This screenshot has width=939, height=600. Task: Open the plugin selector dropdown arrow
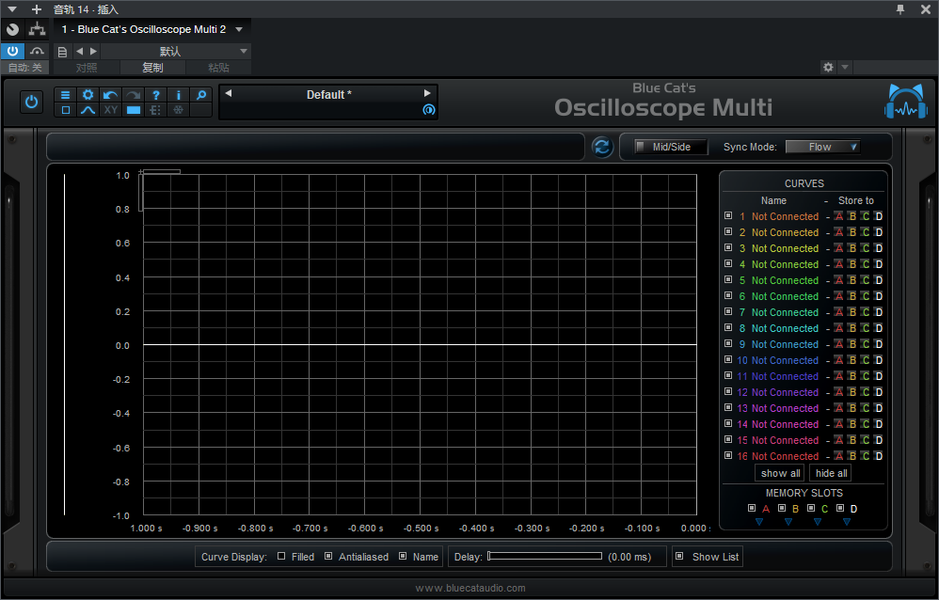239,29
